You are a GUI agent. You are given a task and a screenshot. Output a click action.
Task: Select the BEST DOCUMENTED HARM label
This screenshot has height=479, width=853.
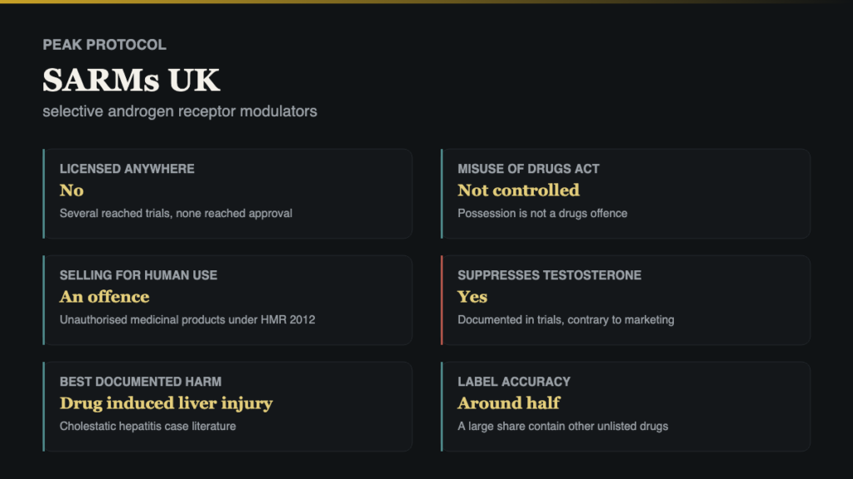pos(140,382)
